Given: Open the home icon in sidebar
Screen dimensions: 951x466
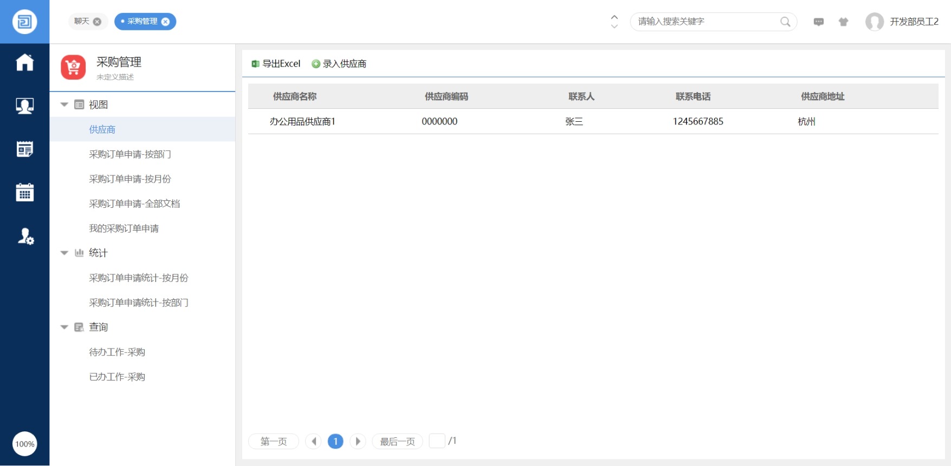Looking at the screenshot, I should tap(24, 62).
